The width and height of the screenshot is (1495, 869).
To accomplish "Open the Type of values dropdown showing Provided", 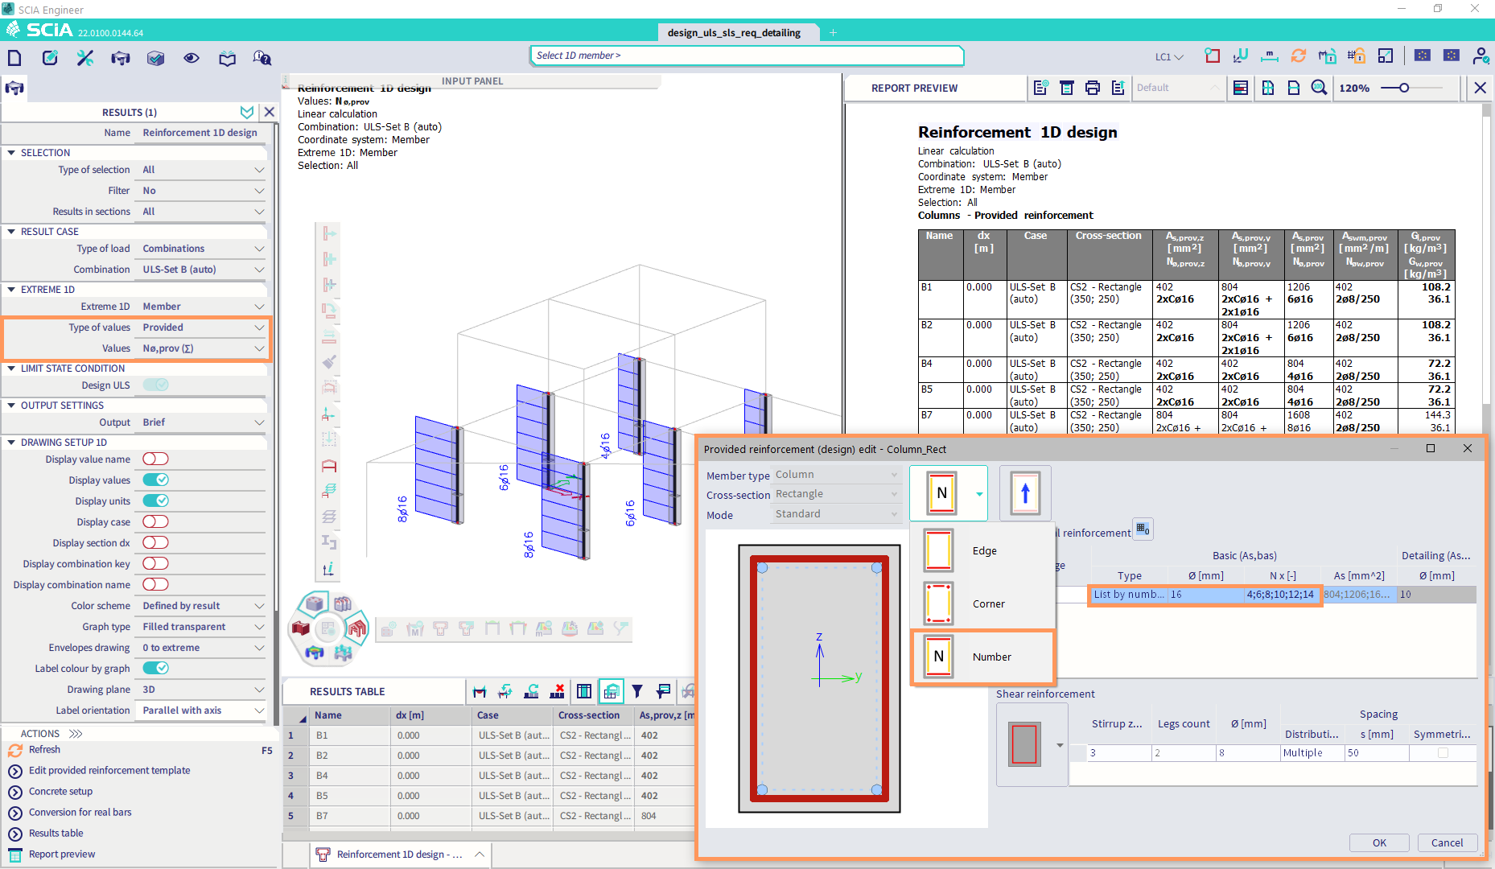I will click(x=201, y=327).
